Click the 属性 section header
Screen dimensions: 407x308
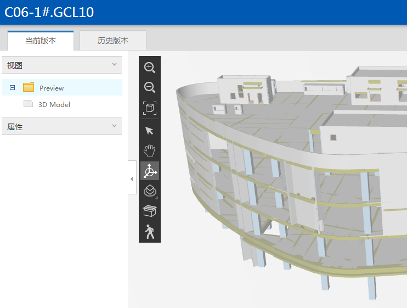55,126
